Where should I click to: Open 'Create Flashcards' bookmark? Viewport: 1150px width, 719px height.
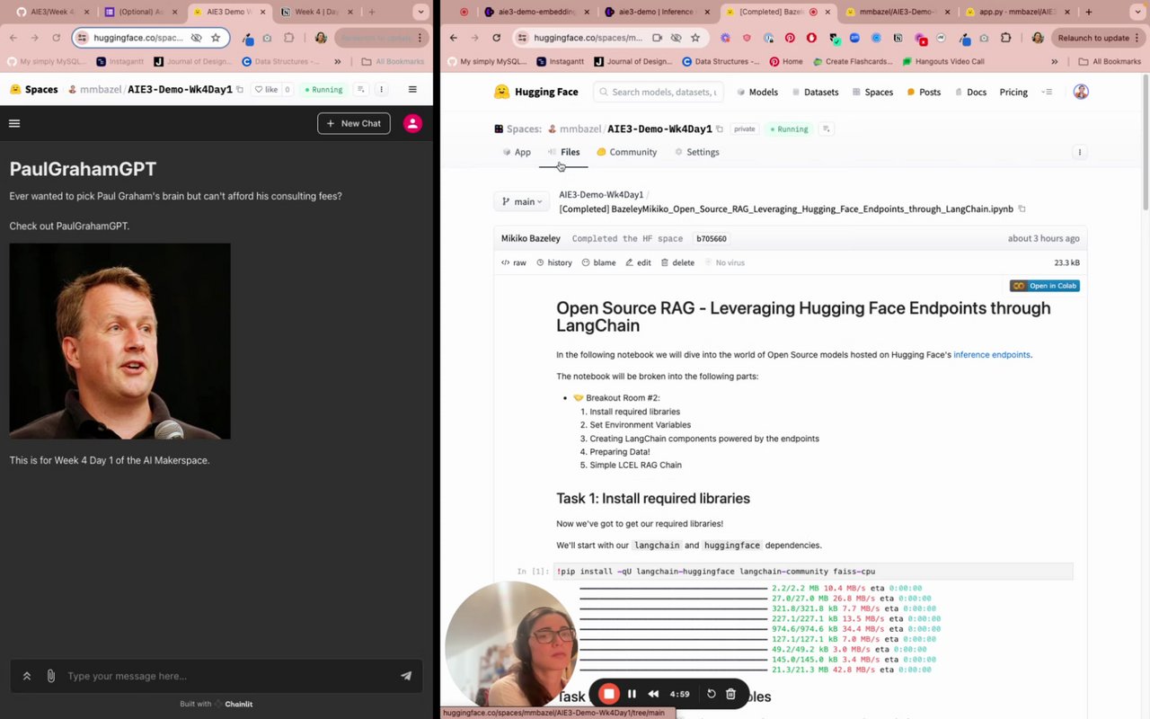point(852,61)
